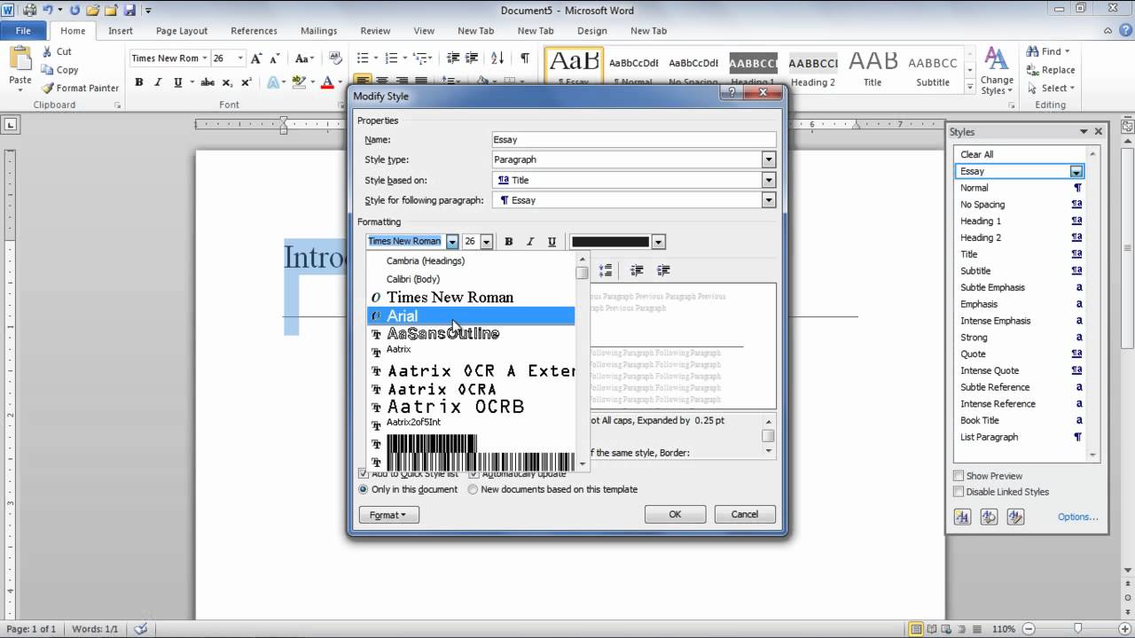The width and height of the screenshot is (1135, 638).
Task: Open the Style based on dropdown
Action: point(769,180)
